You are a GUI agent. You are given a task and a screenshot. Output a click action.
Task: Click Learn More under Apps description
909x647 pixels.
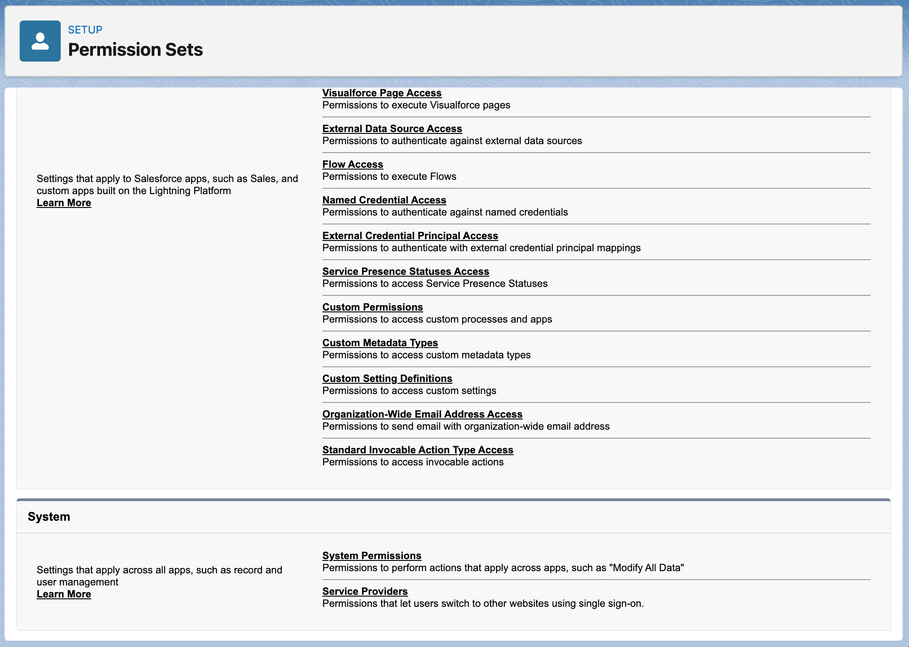64,203
